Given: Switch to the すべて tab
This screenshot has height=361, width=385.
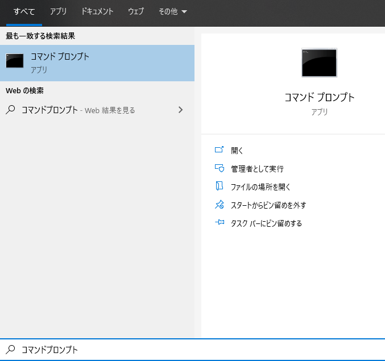Looking at the screenshot, I should [x=24, y=11].
